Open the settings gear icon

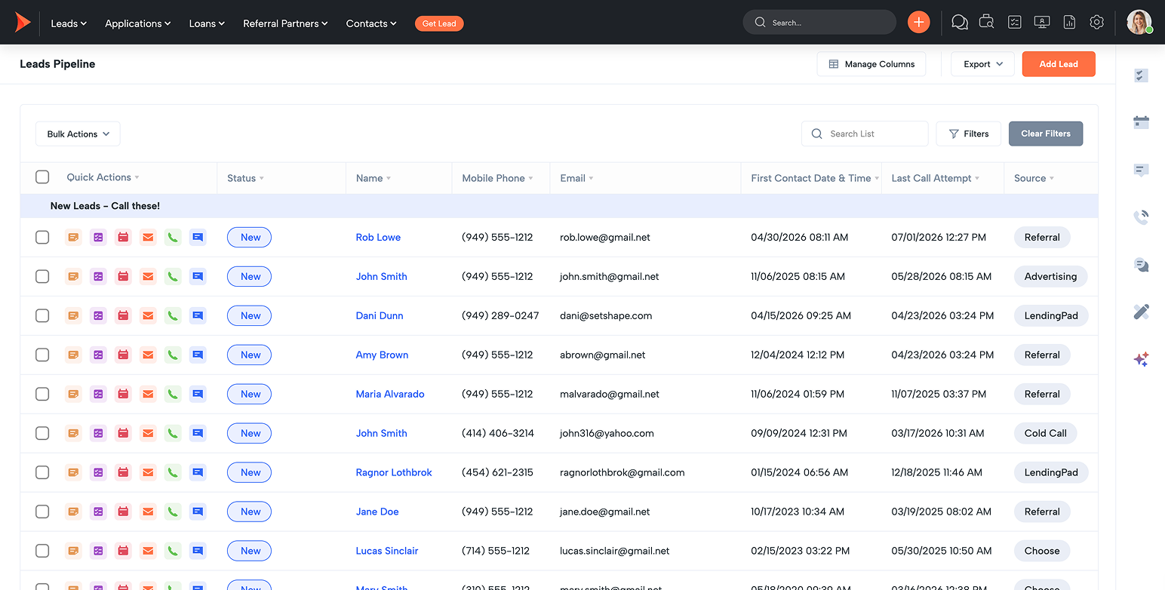point(1097,23)
